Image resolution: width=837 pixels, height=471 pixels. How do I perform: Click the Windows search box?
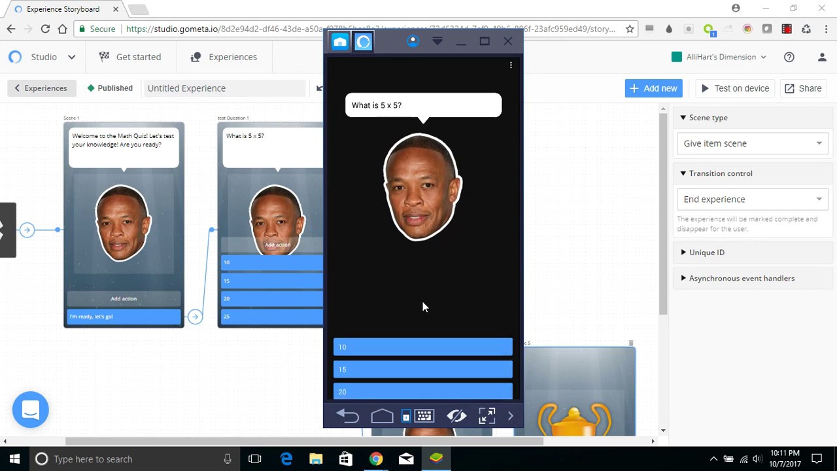pyautogui.click(x=135, y=459)
